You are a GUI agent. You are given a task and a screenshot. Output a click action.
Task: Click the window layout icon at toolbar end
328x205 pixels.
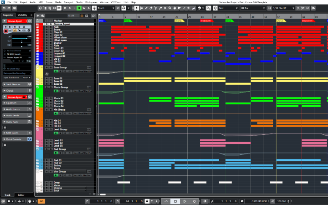[313, 8]
